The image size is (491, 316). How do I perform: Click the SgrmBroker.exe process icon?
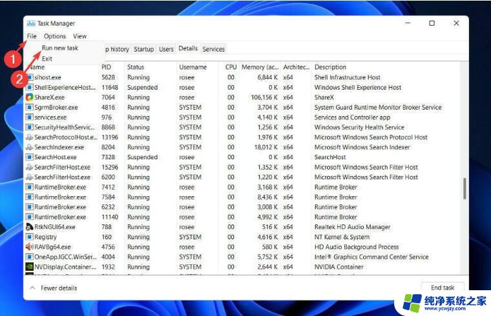point(30,107)
